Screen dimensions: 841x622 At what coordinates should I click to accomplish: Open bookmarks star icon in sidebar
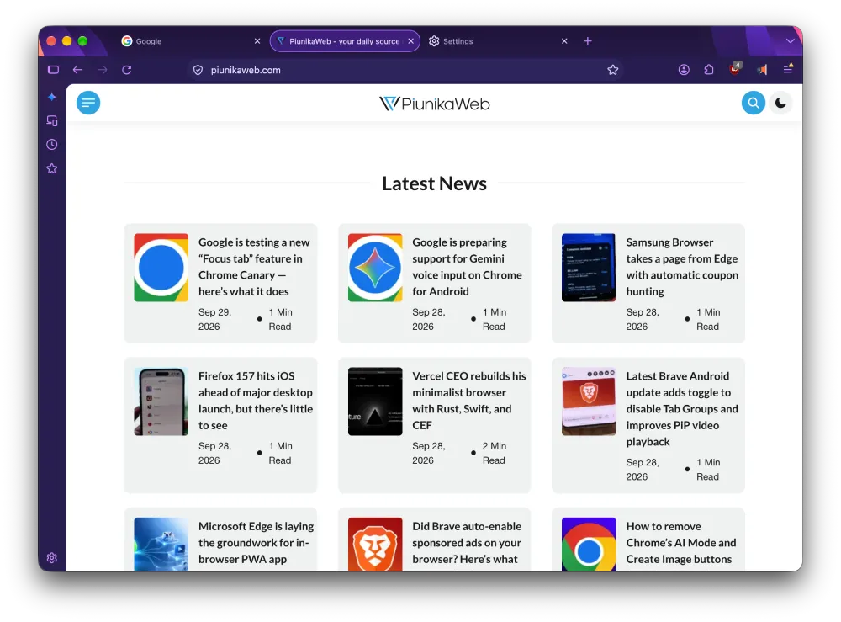[52, 168]
